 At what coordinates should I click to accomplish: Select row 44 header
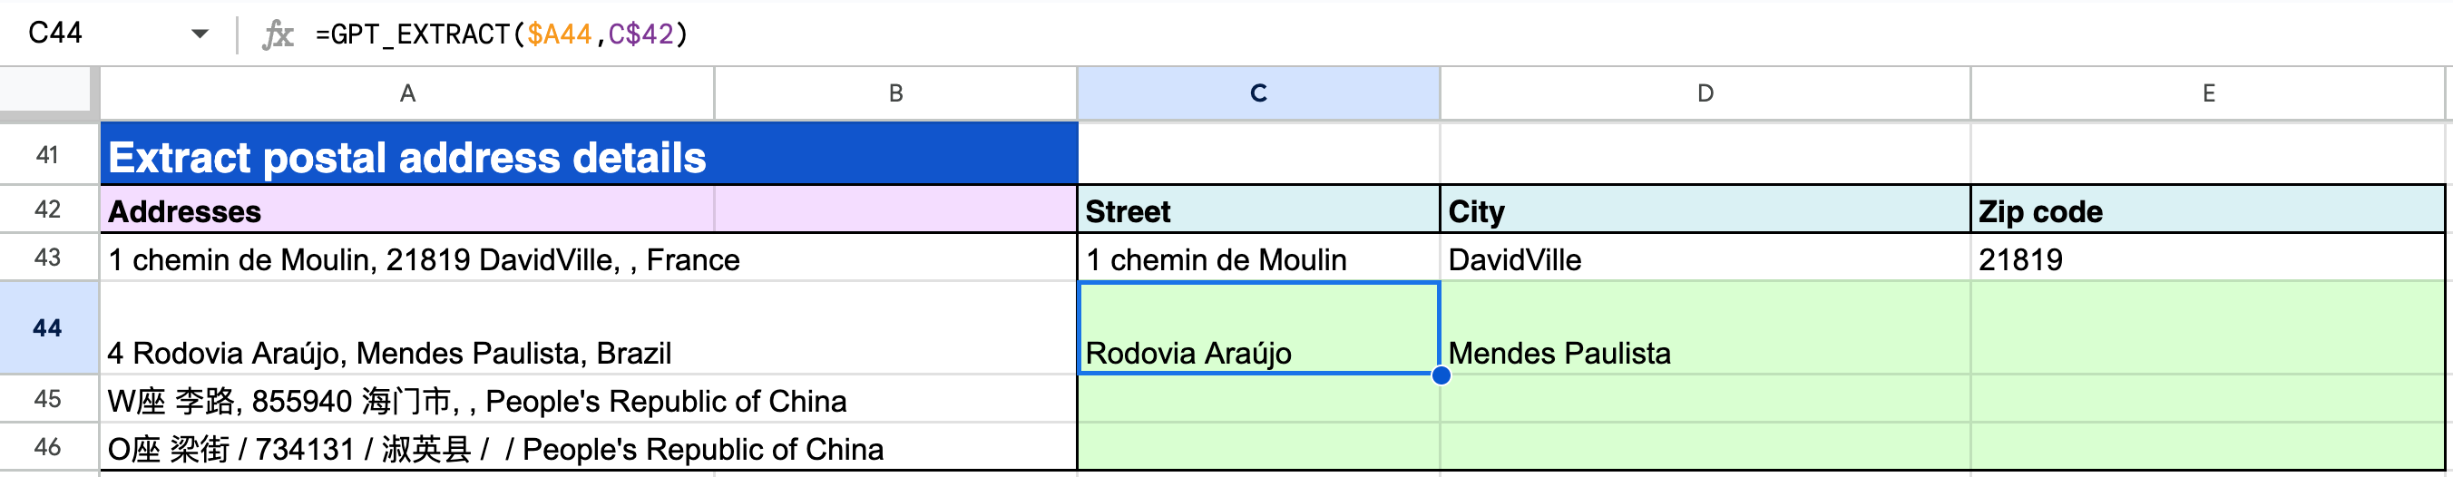47,327
